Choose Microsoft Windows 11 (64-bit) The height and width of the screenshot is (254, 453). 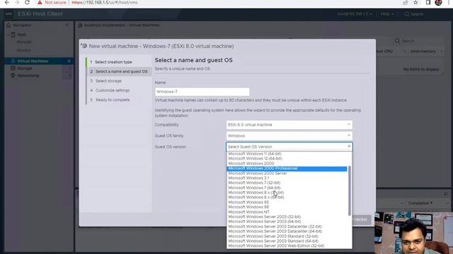click(255, 154)
